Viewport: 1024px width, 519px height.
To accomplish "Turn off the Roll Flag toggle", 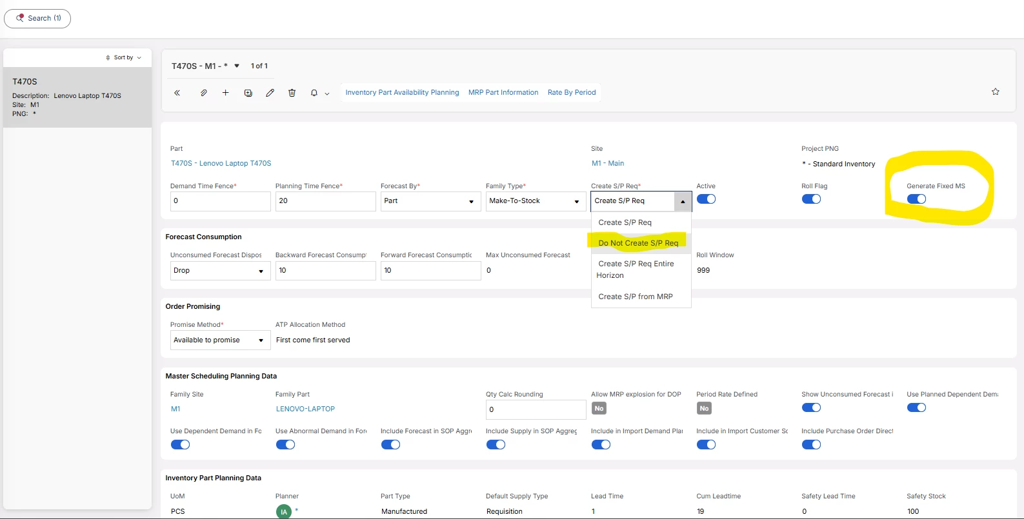I will pos(811,199).
